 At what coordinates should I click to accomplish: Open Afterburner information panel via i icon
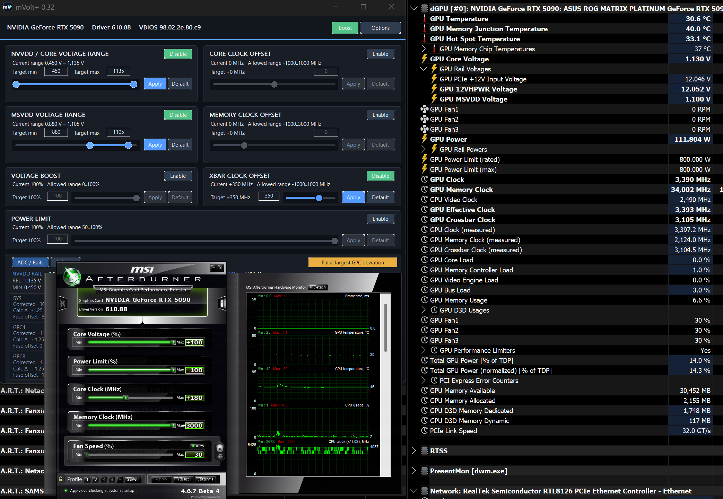[x=222, y=304]
